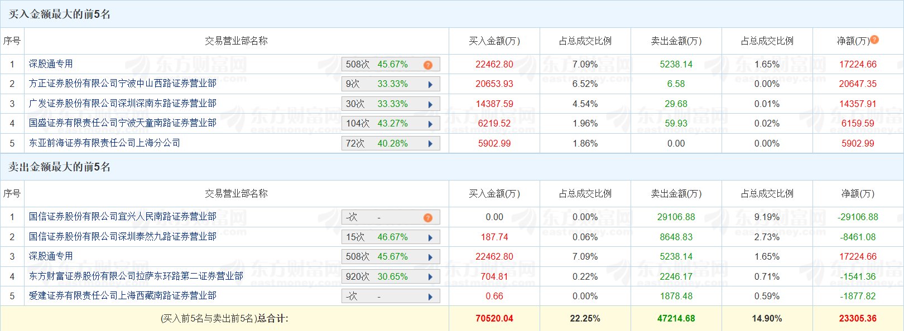
Task: Expand arrow in the 30次 33.33% box
Action: pyautogui.click(x=430, y=105)
